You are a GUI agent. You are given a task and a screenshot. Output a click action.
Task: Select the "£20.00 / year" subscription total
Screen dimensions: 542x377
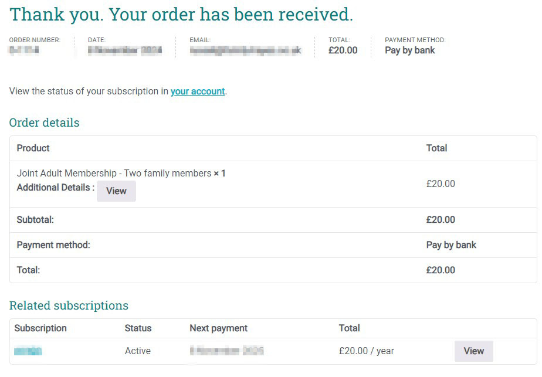coord(367,351)
